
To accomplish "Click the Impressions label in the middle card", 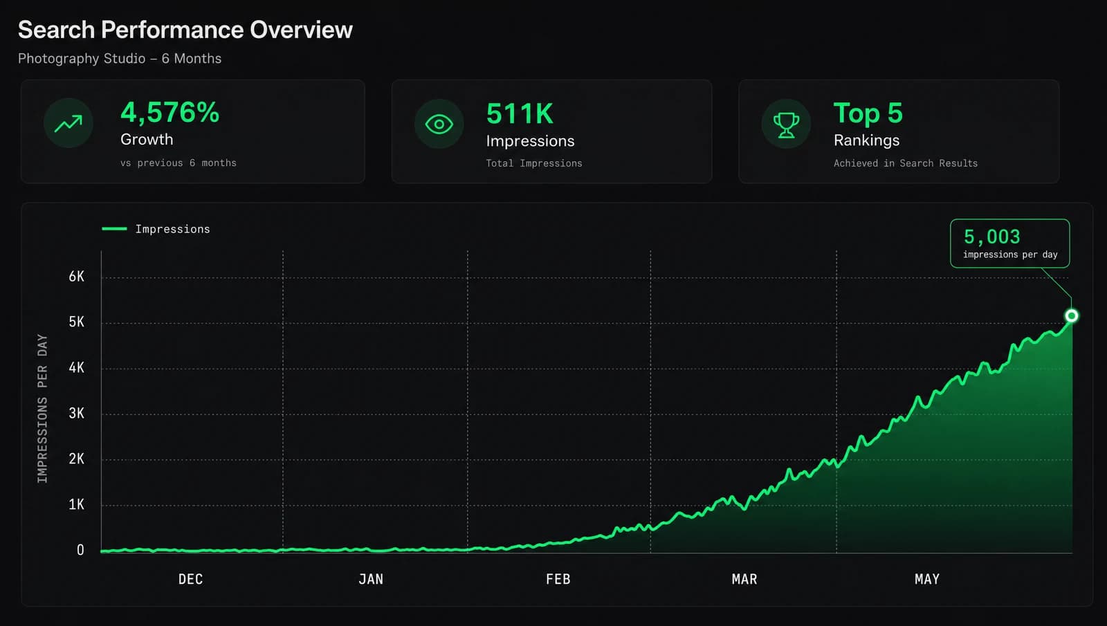I will click(x=530, y=141).
